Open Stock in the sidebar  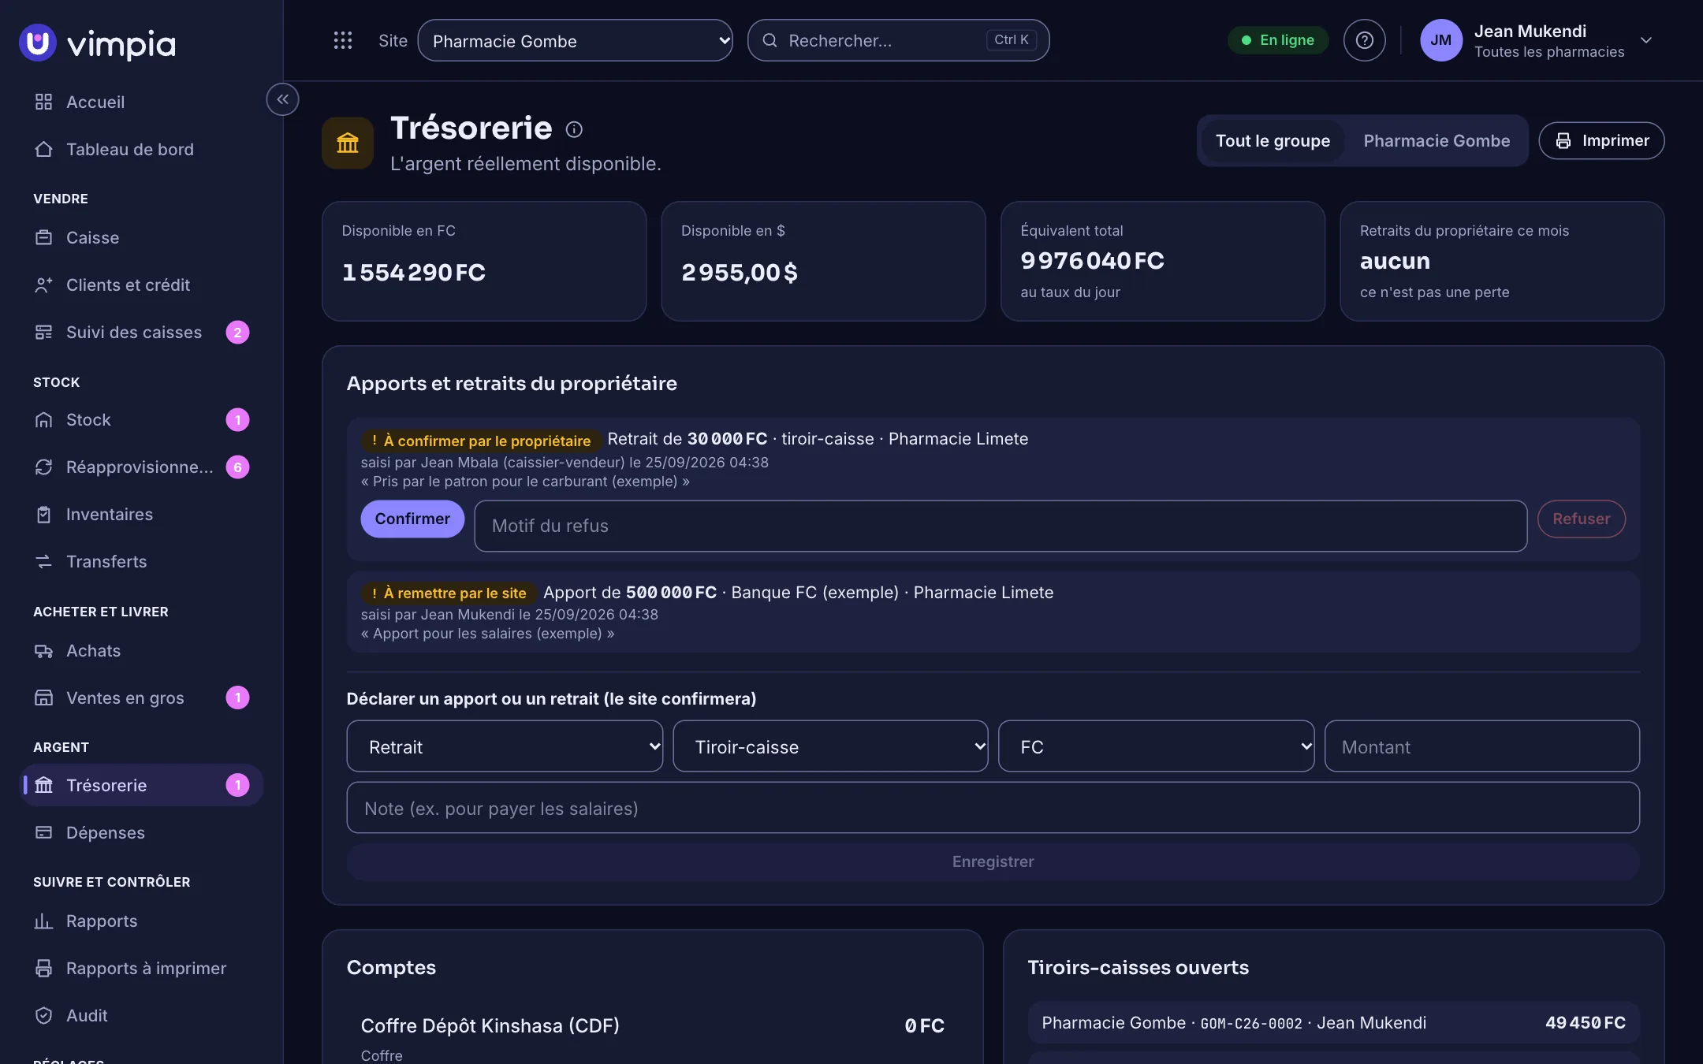coord(140,419)
